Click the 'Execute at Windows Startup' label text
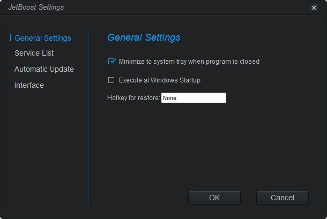This screenshot has width=327, height=219. pos(159,80)
